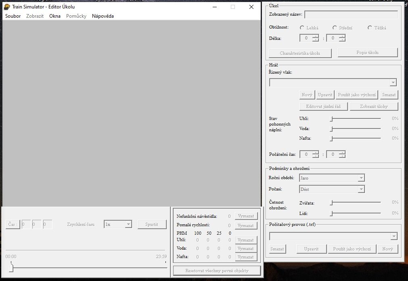Viewport: 408px width, 281px height.
Task: Open the Soubor menu
Action: click(x=13, y=16)
